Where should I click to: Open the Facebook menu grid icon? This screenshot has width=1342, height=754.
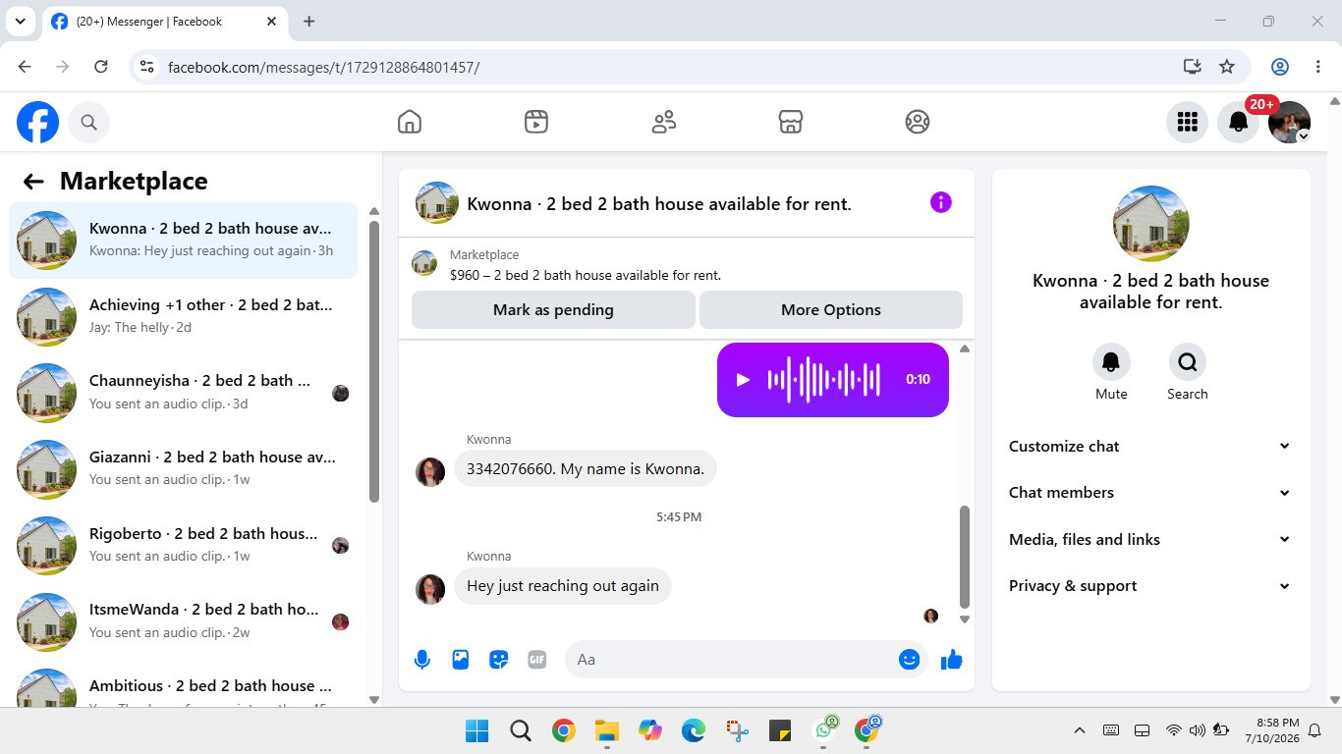click(1188, 122)
